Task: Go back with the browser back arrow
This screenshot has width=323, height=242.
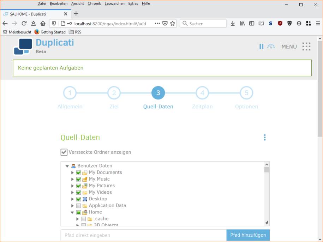Action: (x=5, y=23)
